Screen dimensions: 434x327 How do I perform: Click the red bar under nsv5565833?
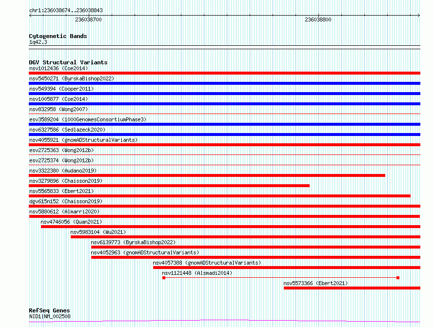click(x=220, y=196)
